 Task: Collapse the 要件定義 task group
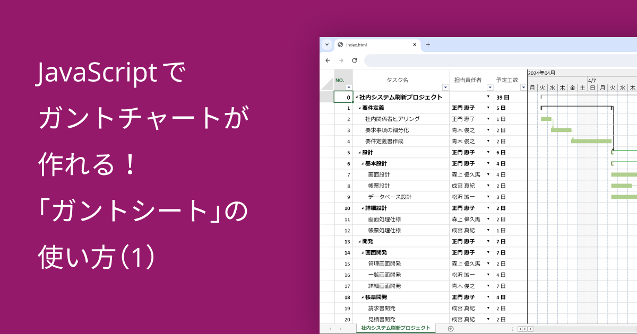click(360, 108)
